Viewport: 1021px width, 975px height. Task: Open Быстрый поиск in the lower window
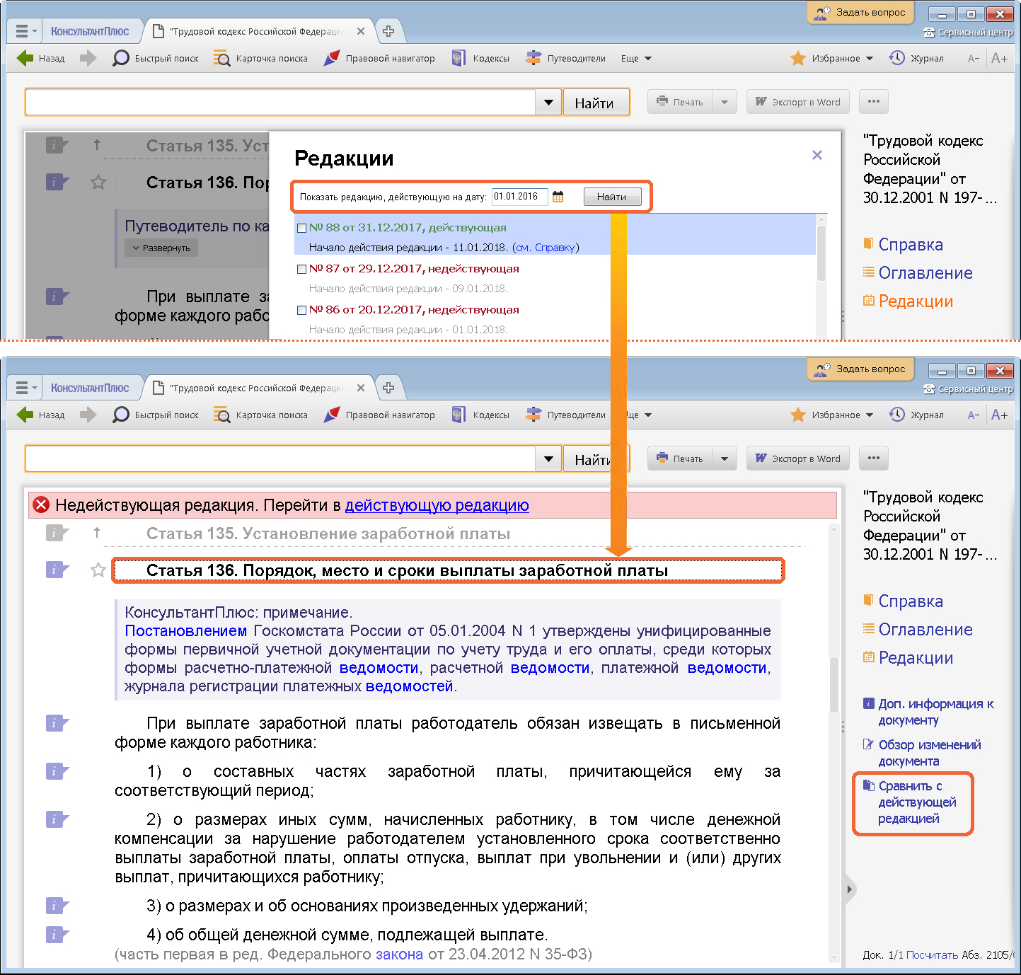click(x=156, y=415)
